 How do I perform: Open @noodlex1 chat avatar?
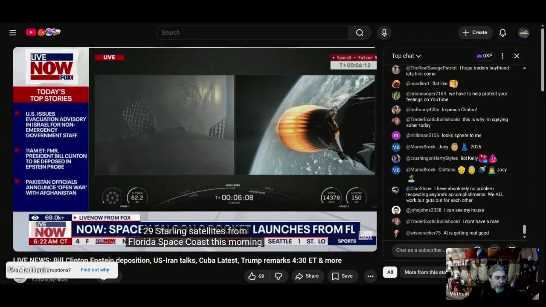[396, 84]
